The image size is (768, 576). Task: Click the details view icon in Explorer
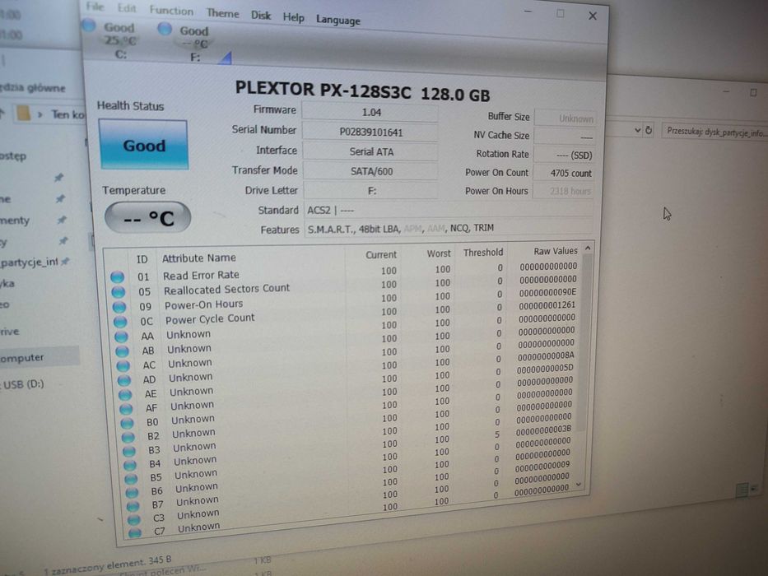[742, 489]
